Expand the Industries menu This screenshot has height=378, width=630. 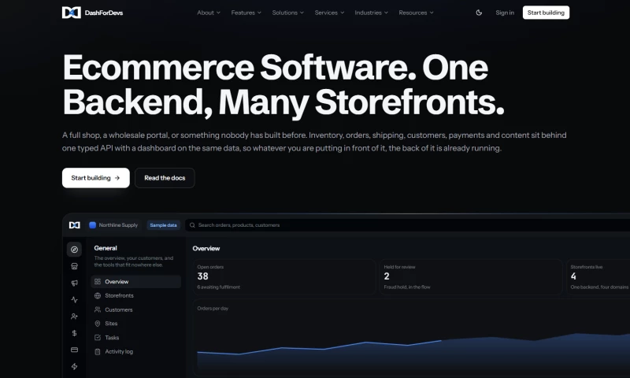pyautogui.click(x=371, y=13)
